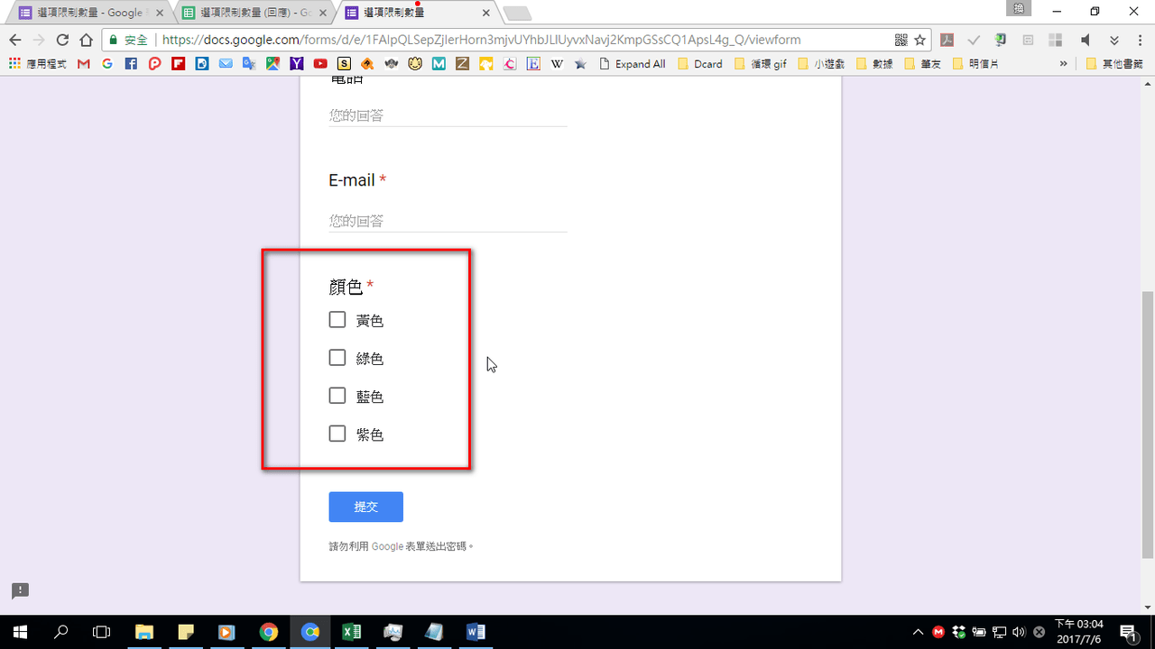Open Task View on the taskbar

click(102, 632)
